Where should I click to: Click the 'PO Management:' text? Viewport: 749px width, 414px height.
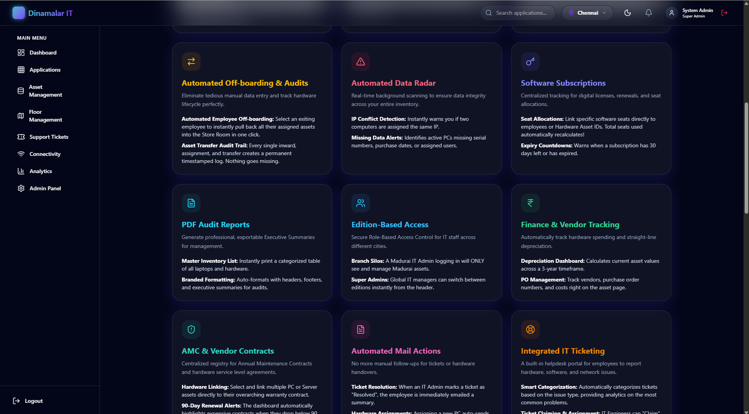[543, 280]
